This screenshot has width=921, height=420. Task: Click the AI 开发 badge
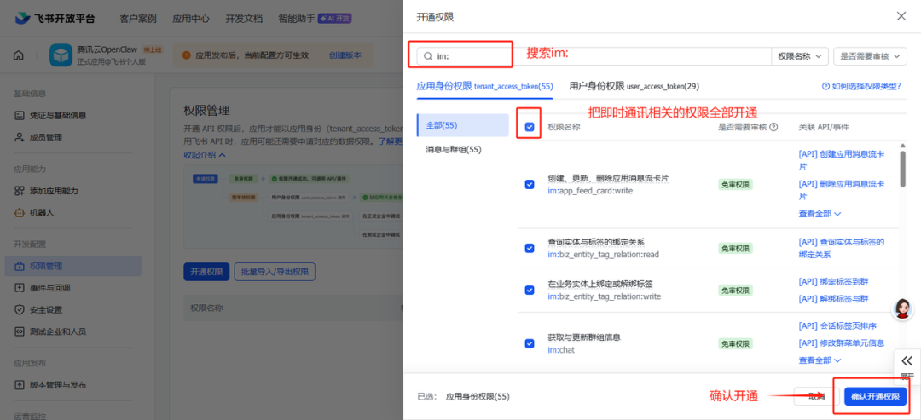point(335,18)
